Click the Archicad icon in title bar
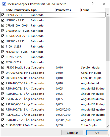Image resolution: width=110 pixels, height=137 pixels. click(4, 4)
